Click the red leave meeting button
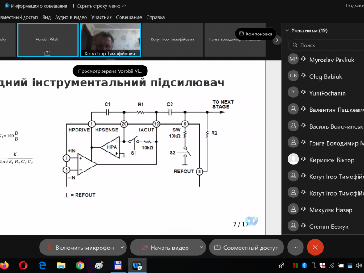Screen dimensions: 364x273 [x=315, y=247]
